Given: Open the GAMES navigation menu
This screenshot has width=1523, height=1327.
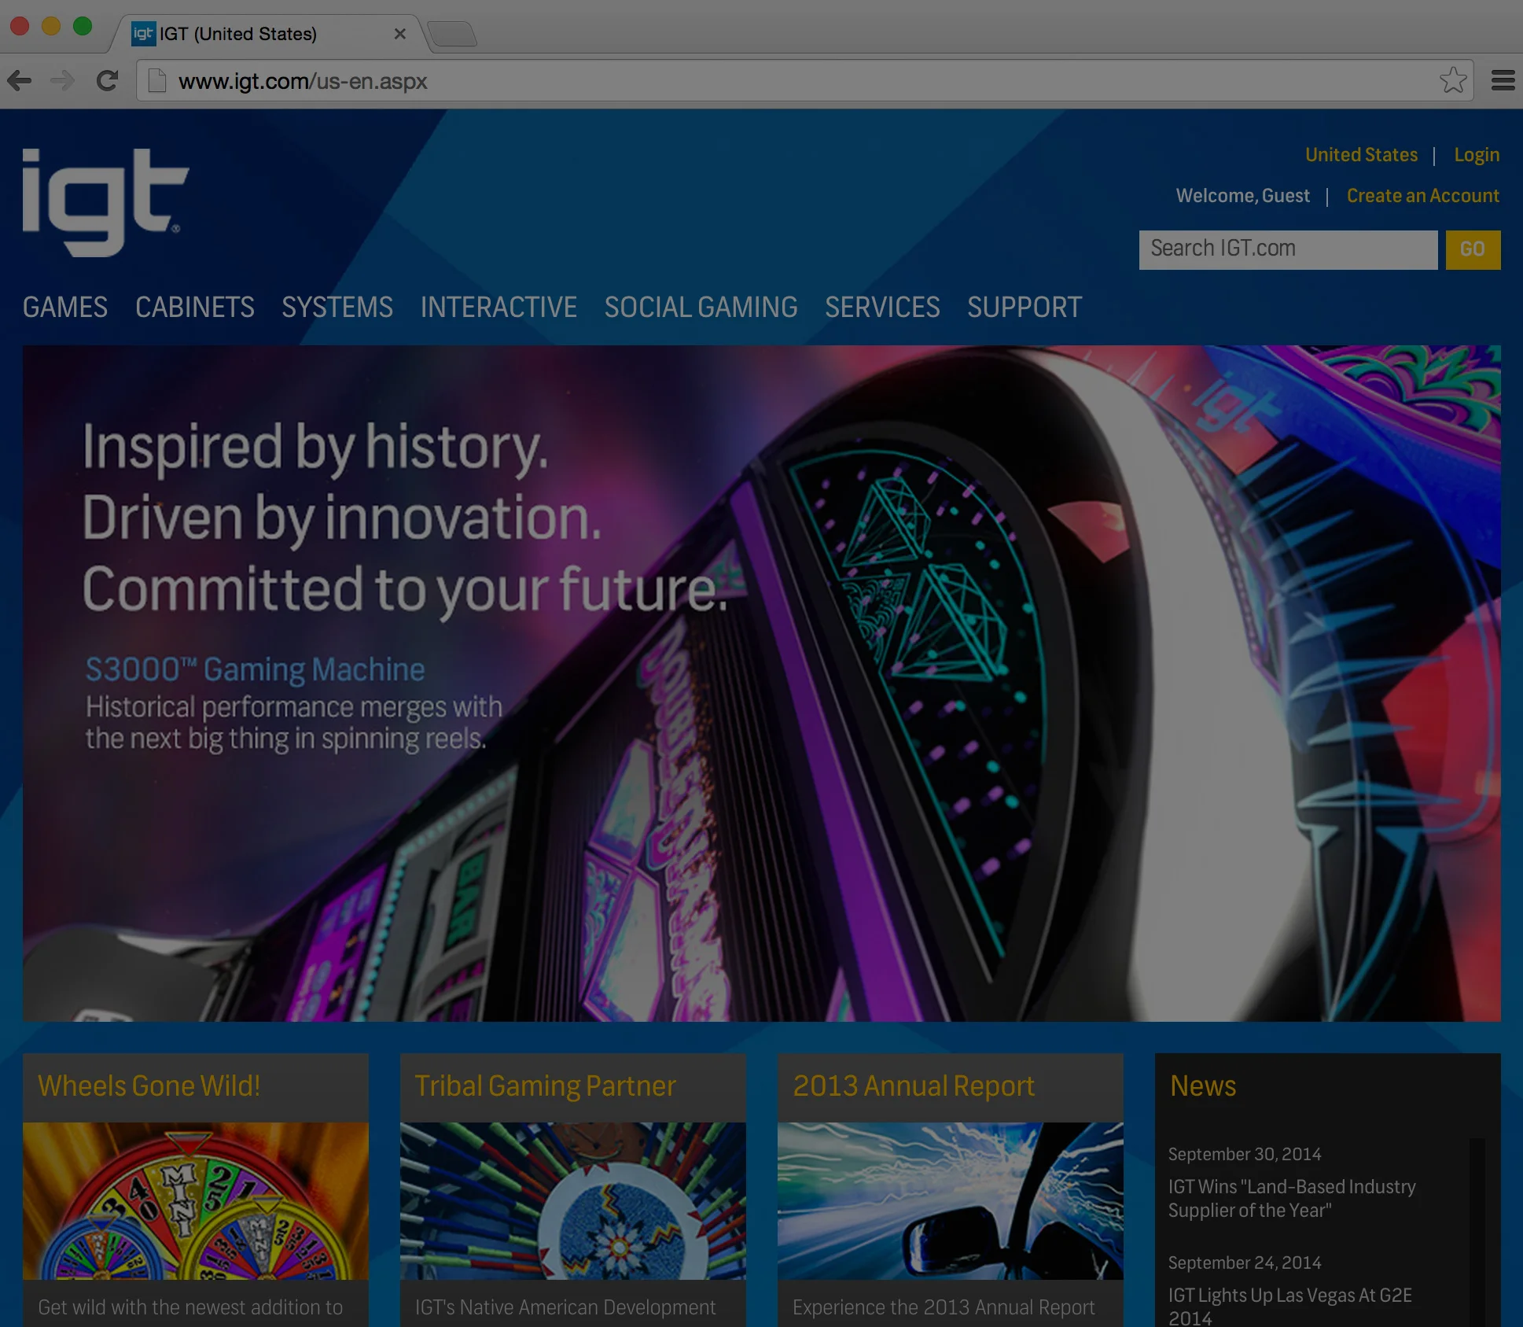Looking at the screenshot, I should tap(65, 307).
